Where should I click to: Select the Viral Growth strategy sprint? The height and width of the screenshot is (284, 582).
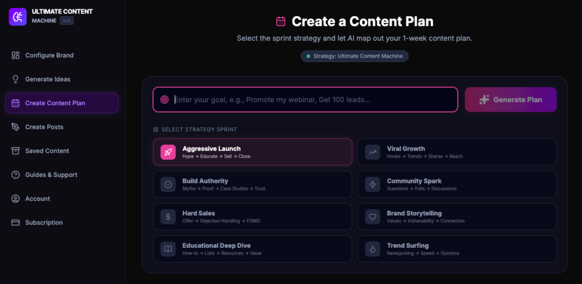tap(456, 152)
